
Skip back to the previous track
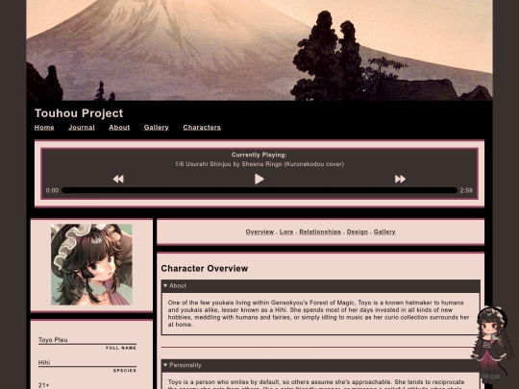click(x=118, y=179)
